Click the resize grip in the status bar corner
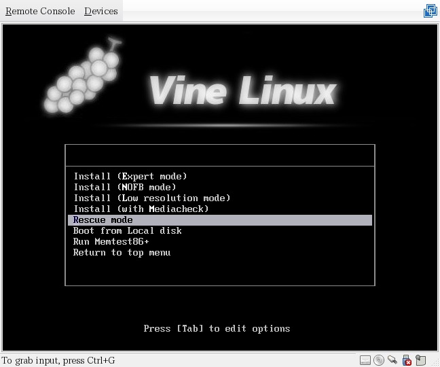Viewport: 440px width, 367px height. [x=436, y=363]
